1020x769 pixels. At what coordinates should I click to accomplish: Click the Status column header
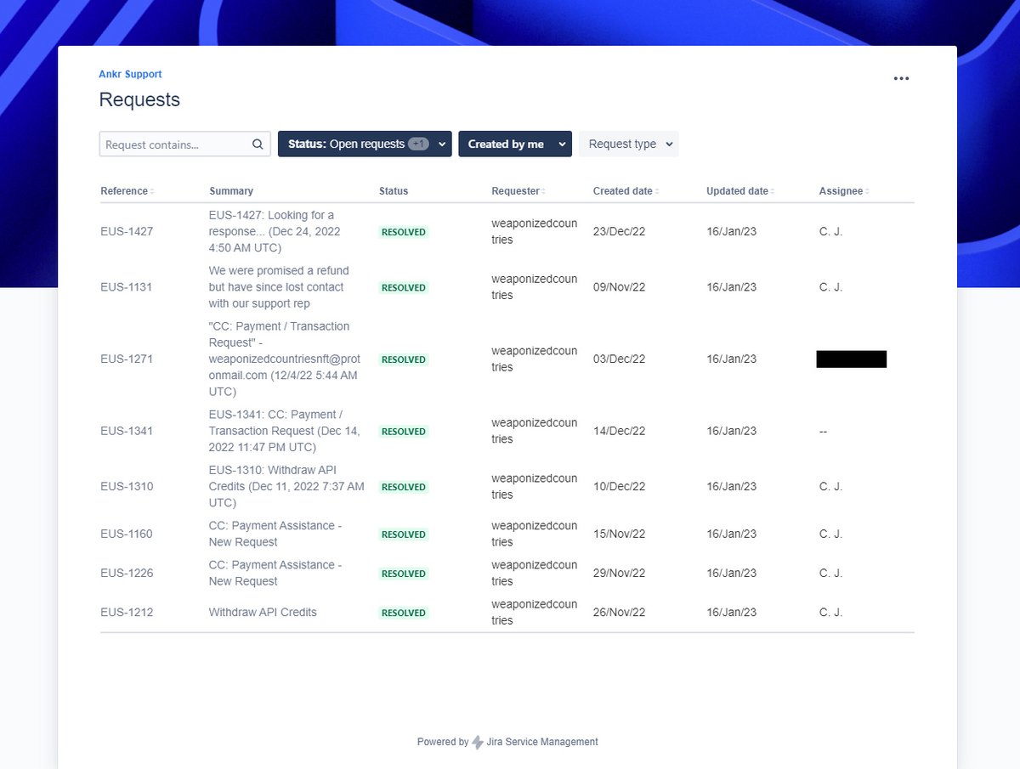pos(394,191)
